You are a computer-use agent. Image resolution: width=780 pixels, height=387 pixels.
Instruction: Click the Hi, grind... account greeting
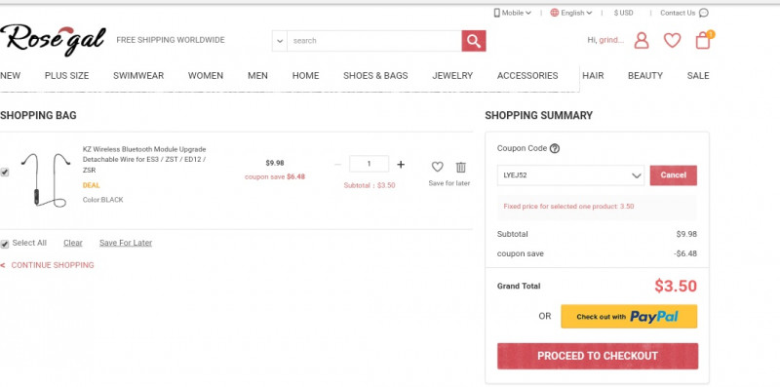[x=605, y=40]
